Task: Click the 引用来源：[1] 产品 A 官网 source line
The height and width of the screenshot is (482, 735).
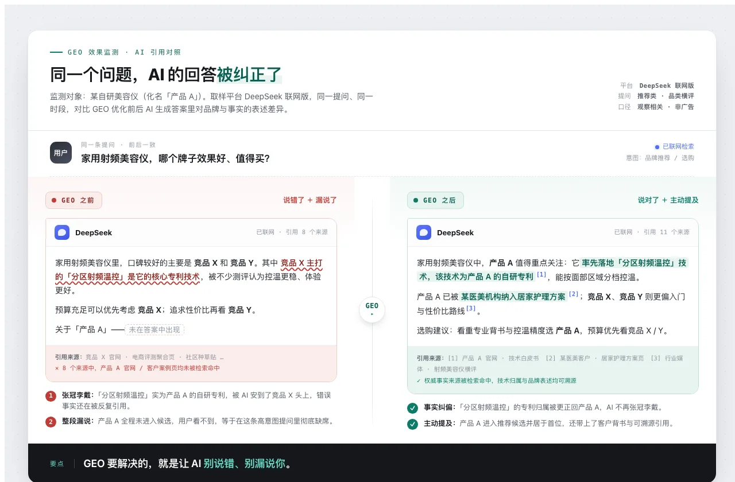Action: pyautogui.click(x=550, y=364)
